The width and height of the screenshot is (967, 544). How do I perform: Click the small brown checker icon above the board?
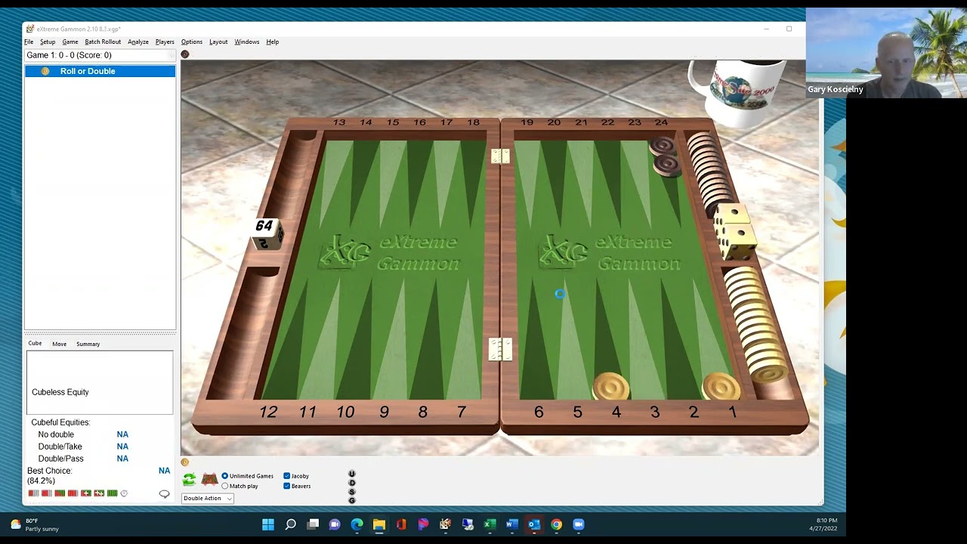[x=185, y=54]
